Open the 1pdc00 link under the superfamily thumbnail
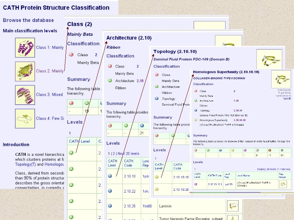 coord(287,98)
